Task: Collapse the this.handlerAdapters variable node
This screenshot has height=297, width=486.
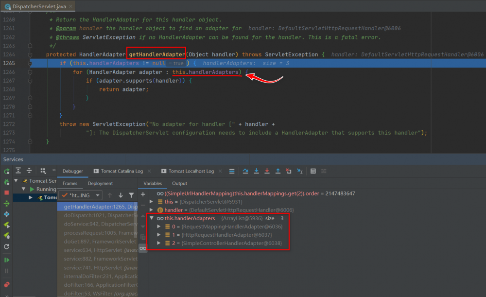Action: pos(151,219)
